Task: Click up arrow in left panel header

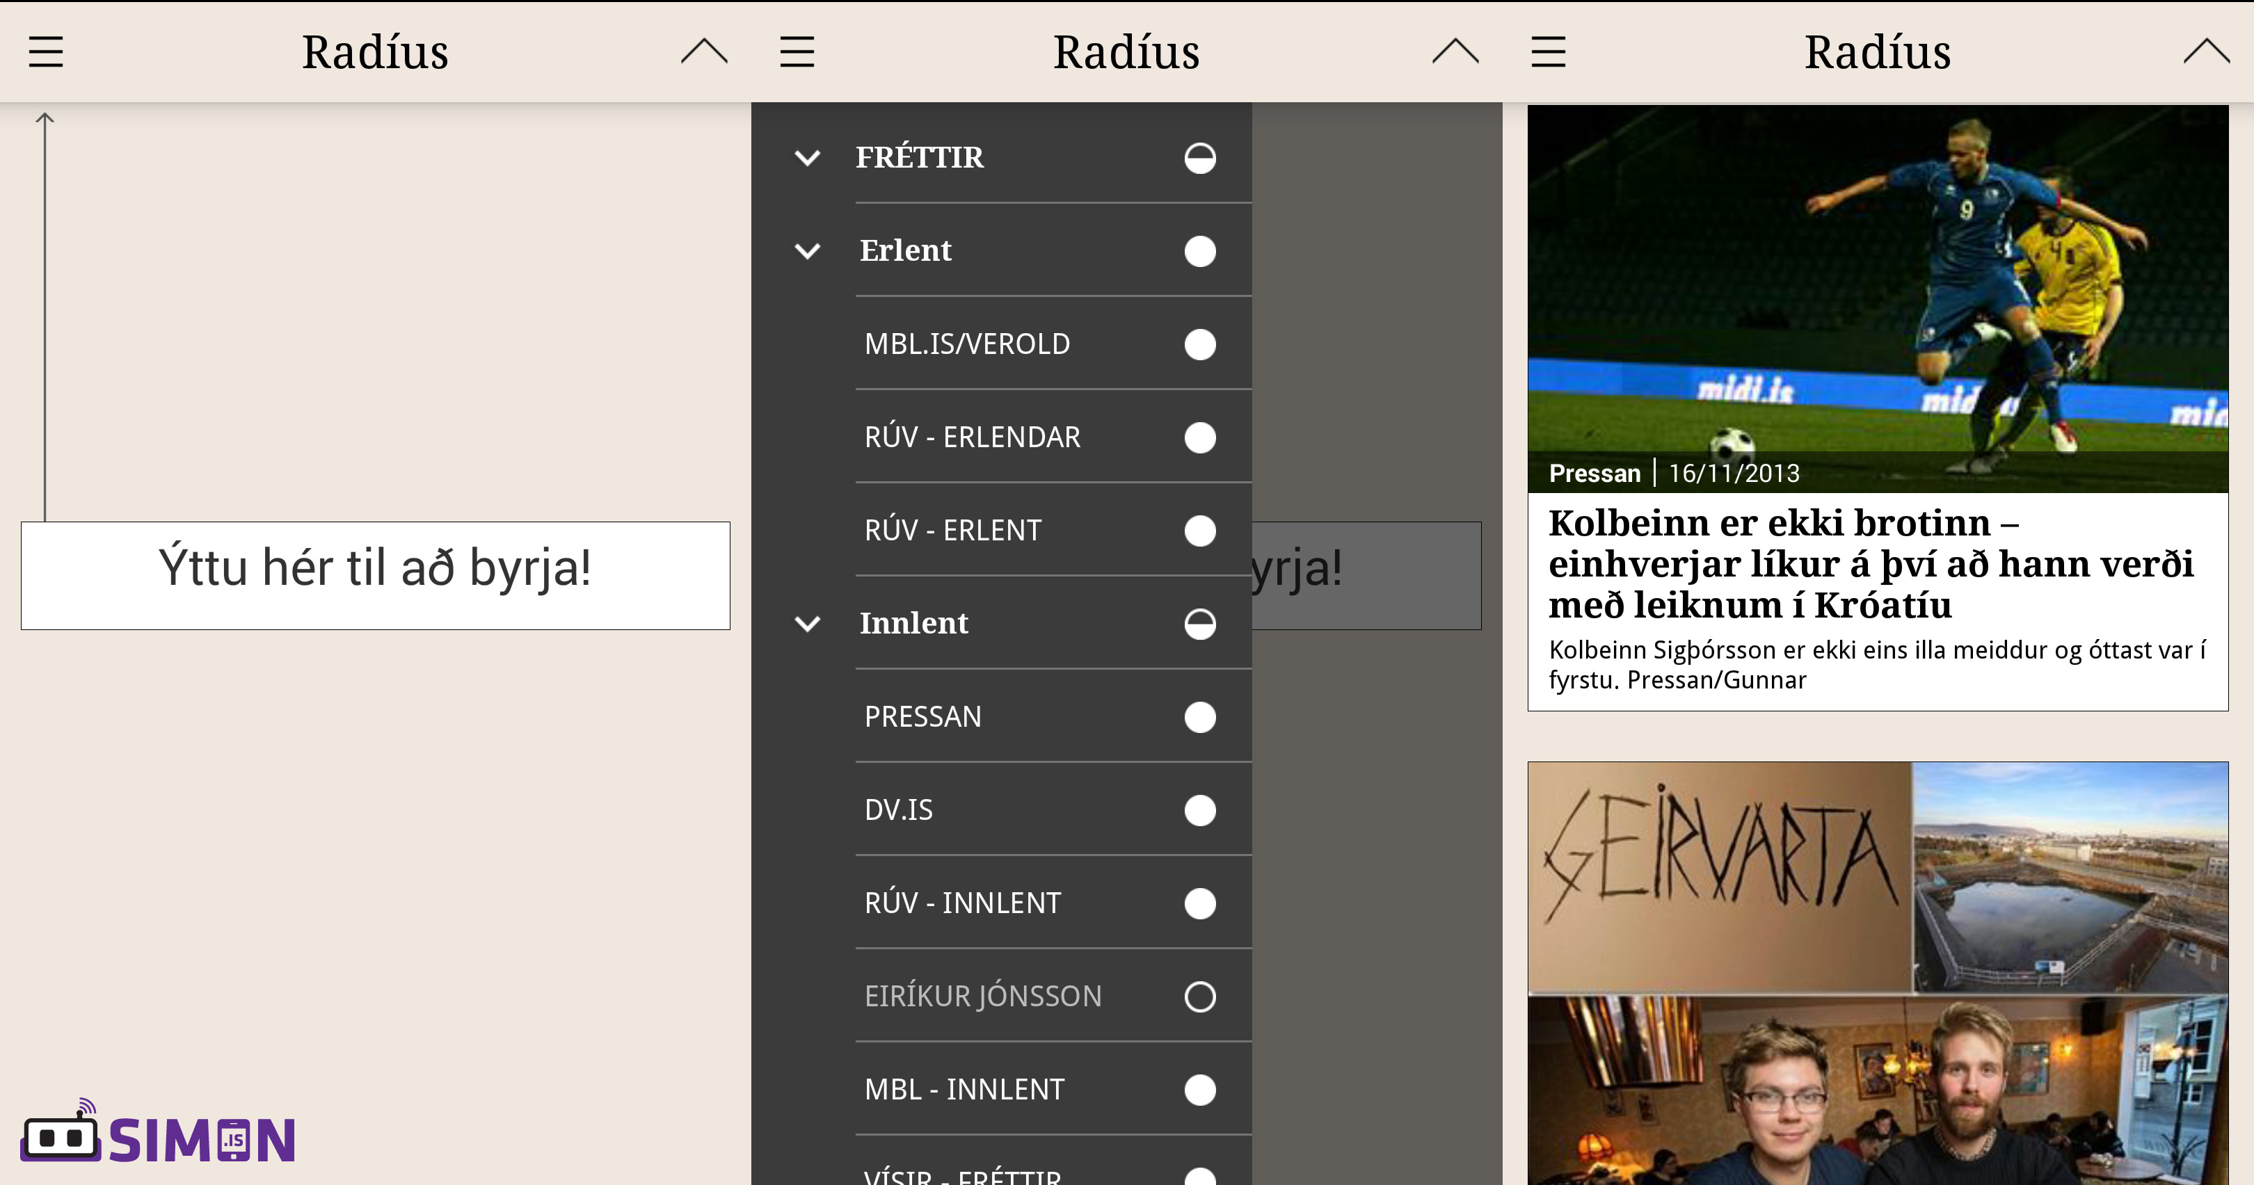Action: click(703, 51)
